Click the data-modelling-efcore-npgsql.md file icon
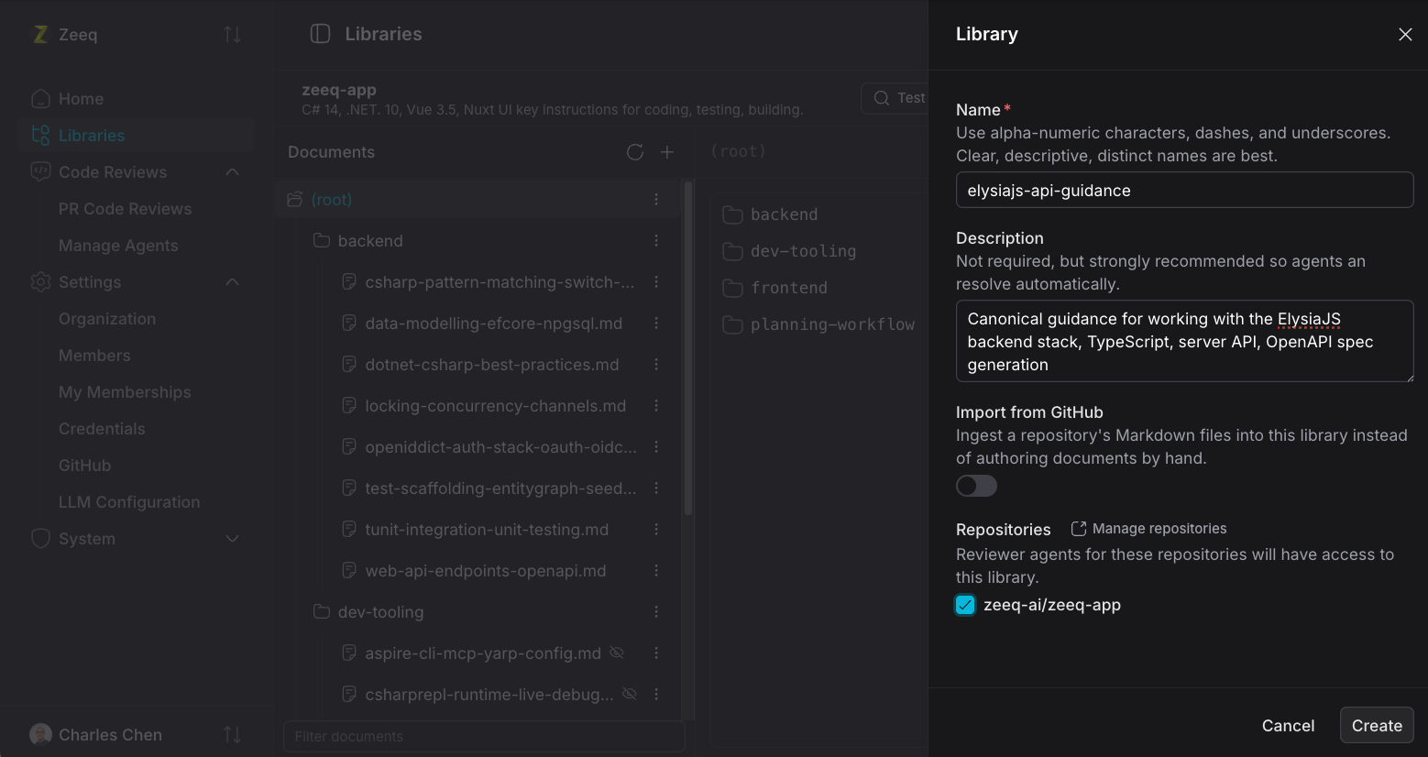 click(x=348, y=324)
